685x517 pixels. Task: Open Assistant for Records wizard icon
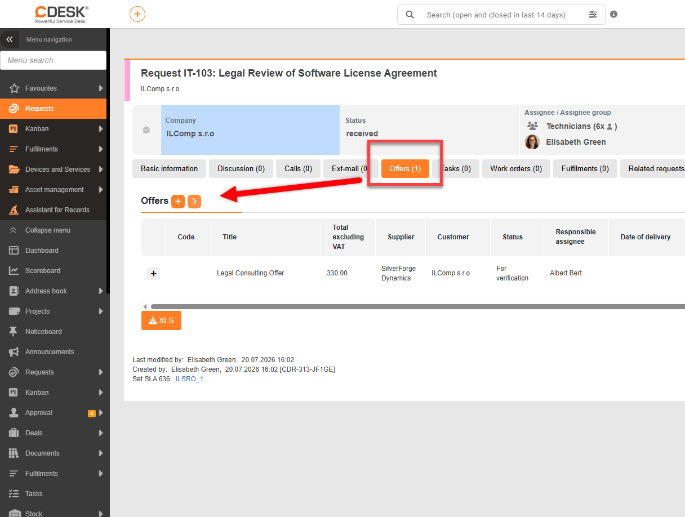(14, 210)
